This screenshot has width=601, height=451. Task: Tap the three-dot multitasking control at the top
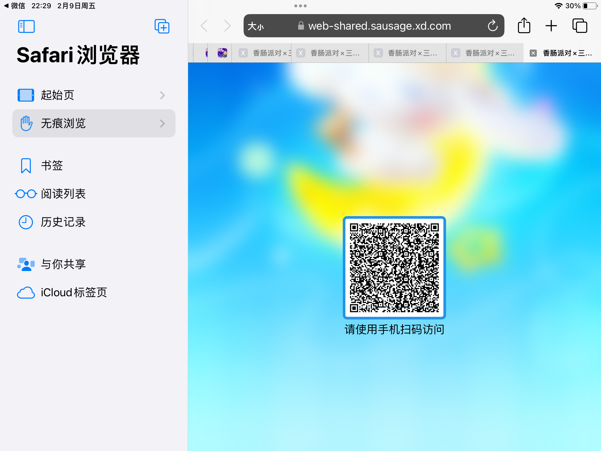pos(300,6)
